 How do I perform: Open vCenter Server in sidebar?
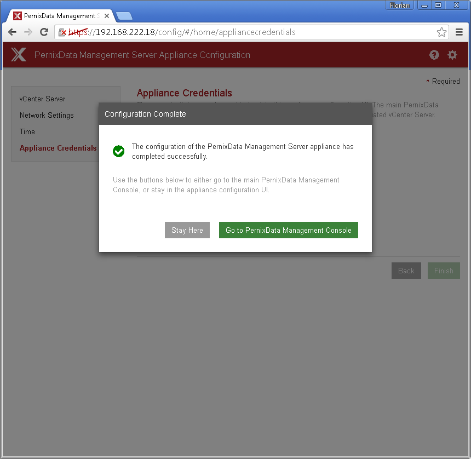pos(42,99)
